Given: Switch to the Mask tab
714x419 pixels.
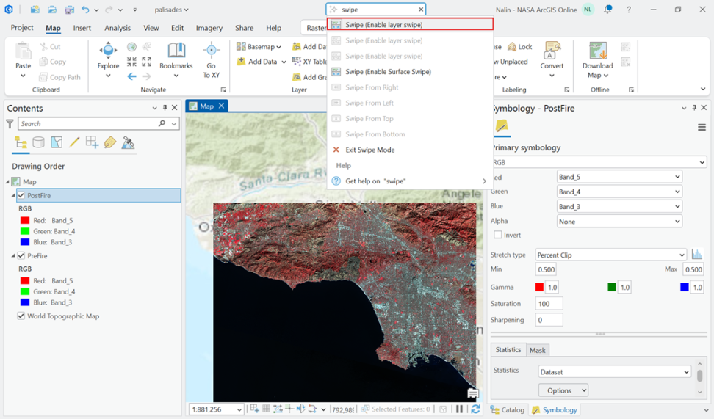Looking at the screenshot, I should coord(537,350).
